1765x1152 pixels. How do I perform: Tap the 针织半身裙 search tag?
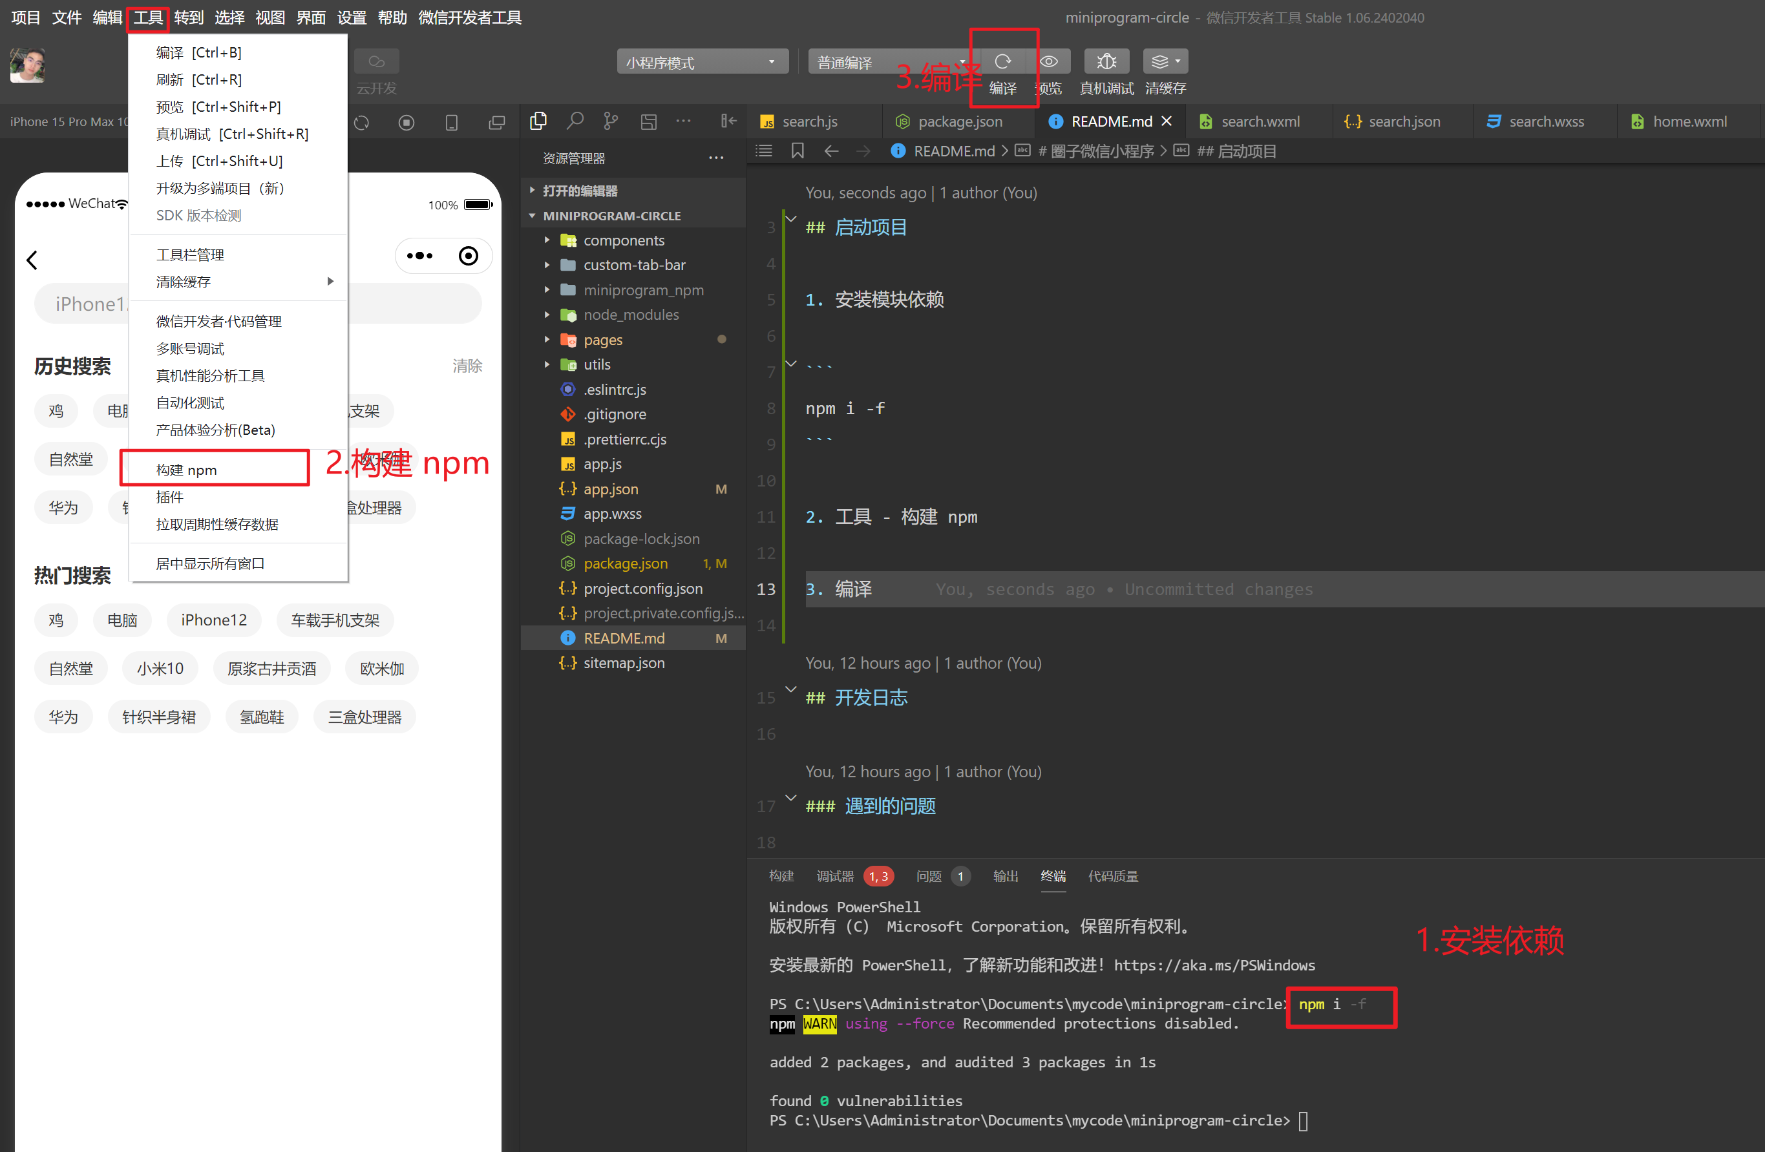(159, 717)
